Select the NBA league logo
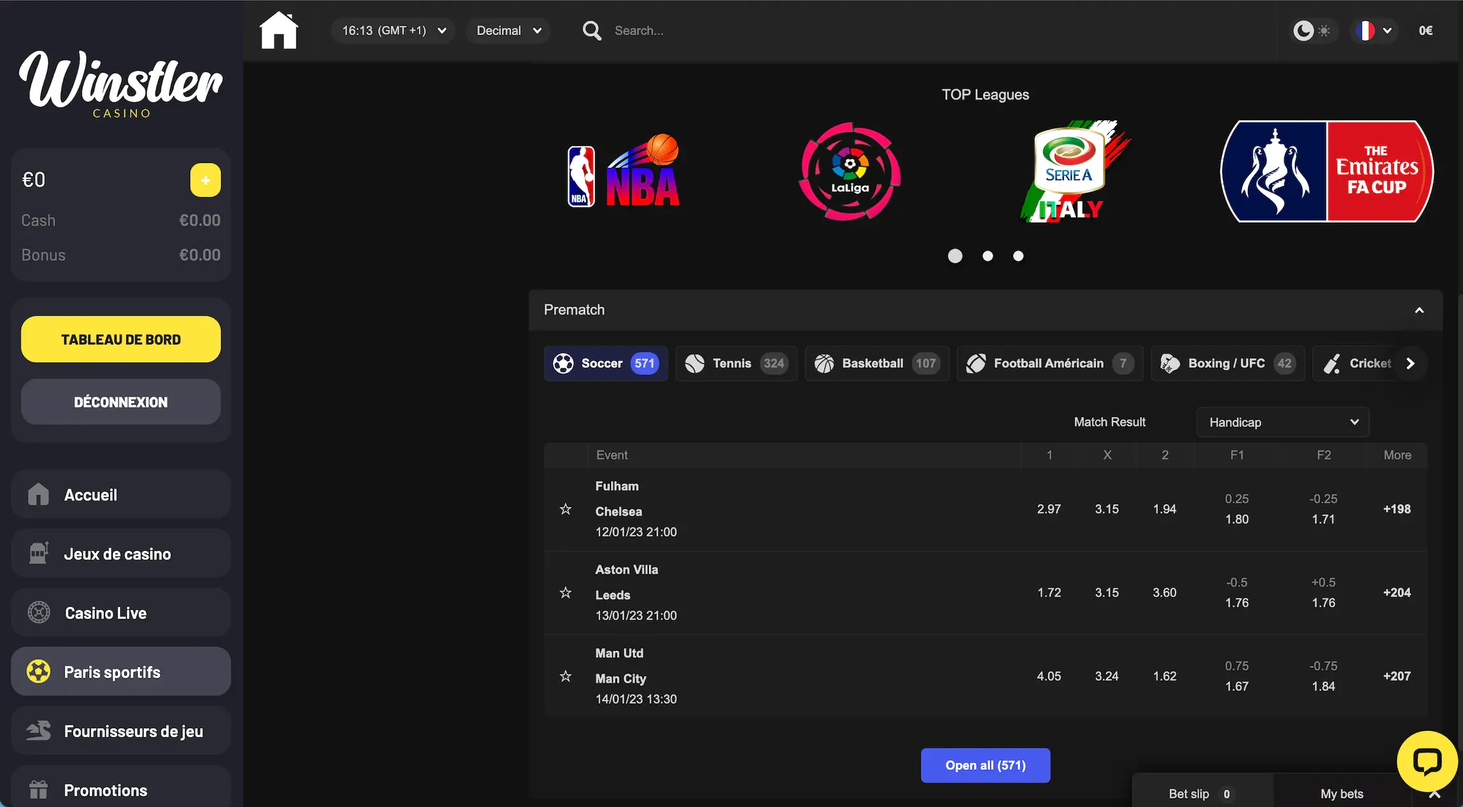Screen dimensions: 1463x807 pos(623,172)
